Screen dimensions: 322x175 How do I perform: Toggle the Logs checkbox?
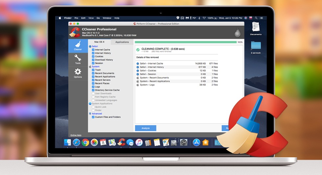93,87
